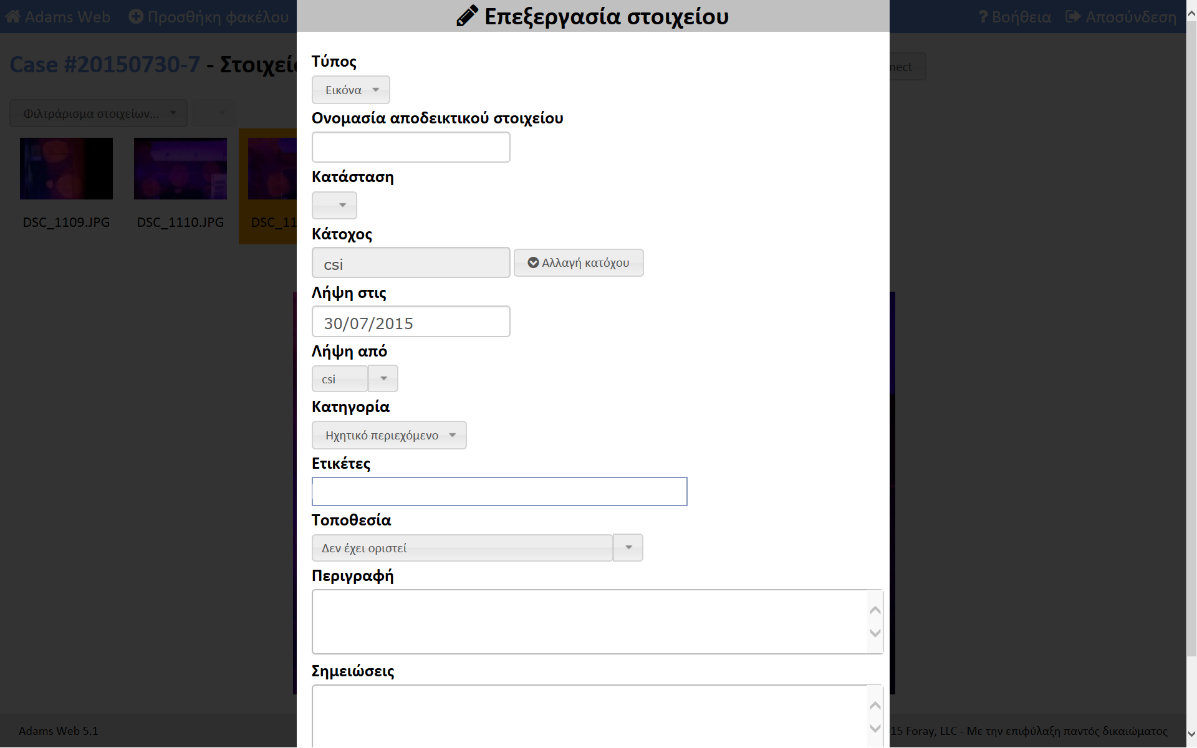This screenshot has height=748, width=1197.
Task: Click the Αλλαγή κατόχου button
Action: click(579, 263)
